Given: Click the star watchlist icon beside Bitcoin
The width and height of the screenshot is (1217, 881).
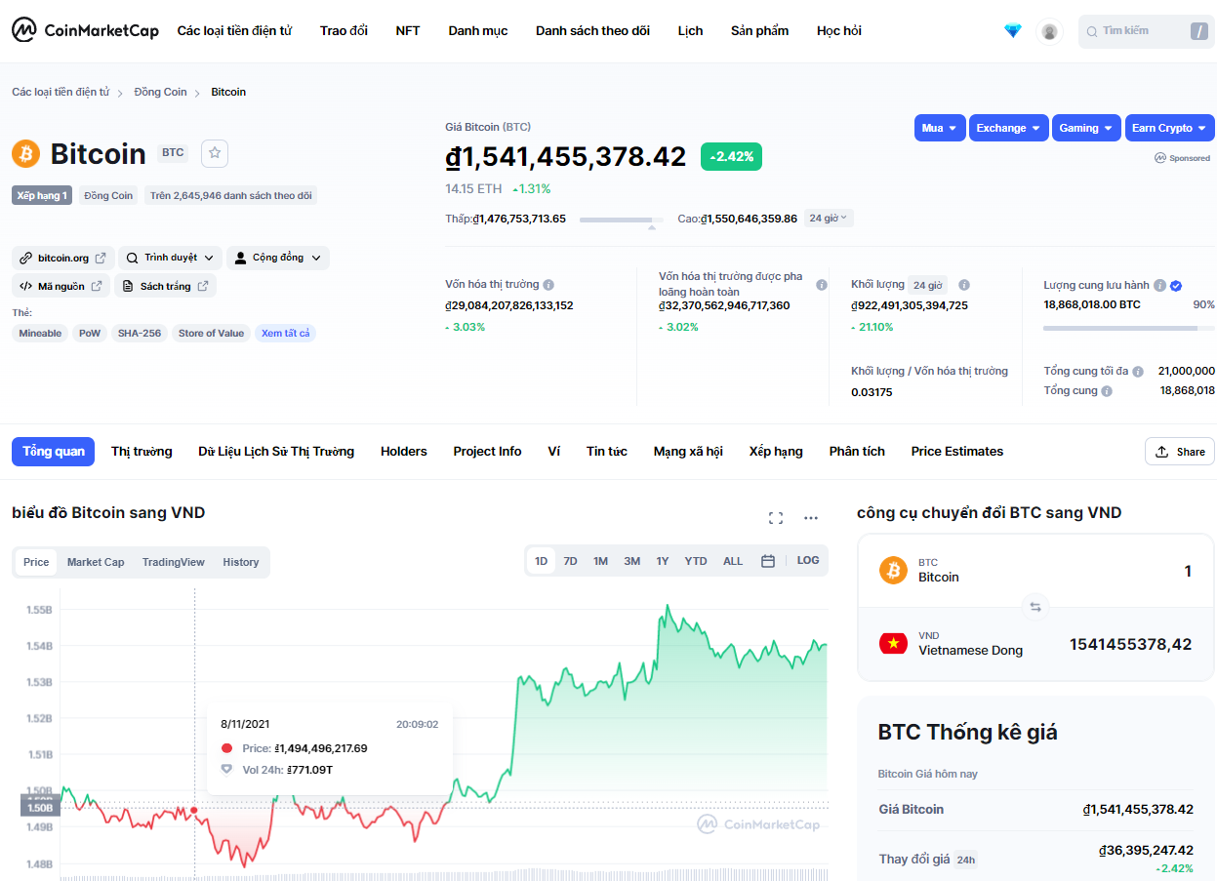Looking at the screenshot, I should coord(215,153).
